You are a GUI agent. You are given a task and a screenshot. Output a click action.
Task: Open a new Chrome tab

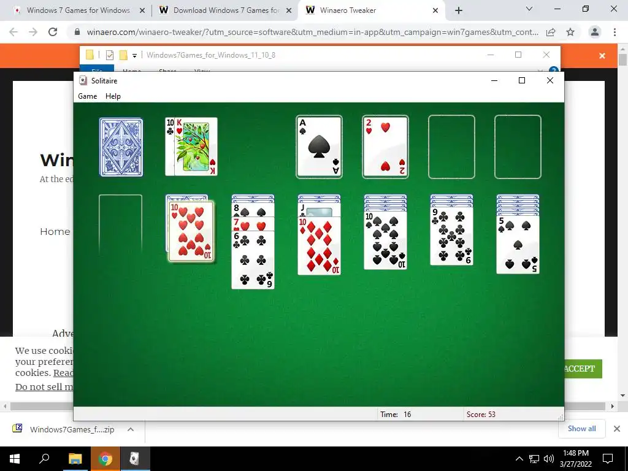[x=459, y=10]
